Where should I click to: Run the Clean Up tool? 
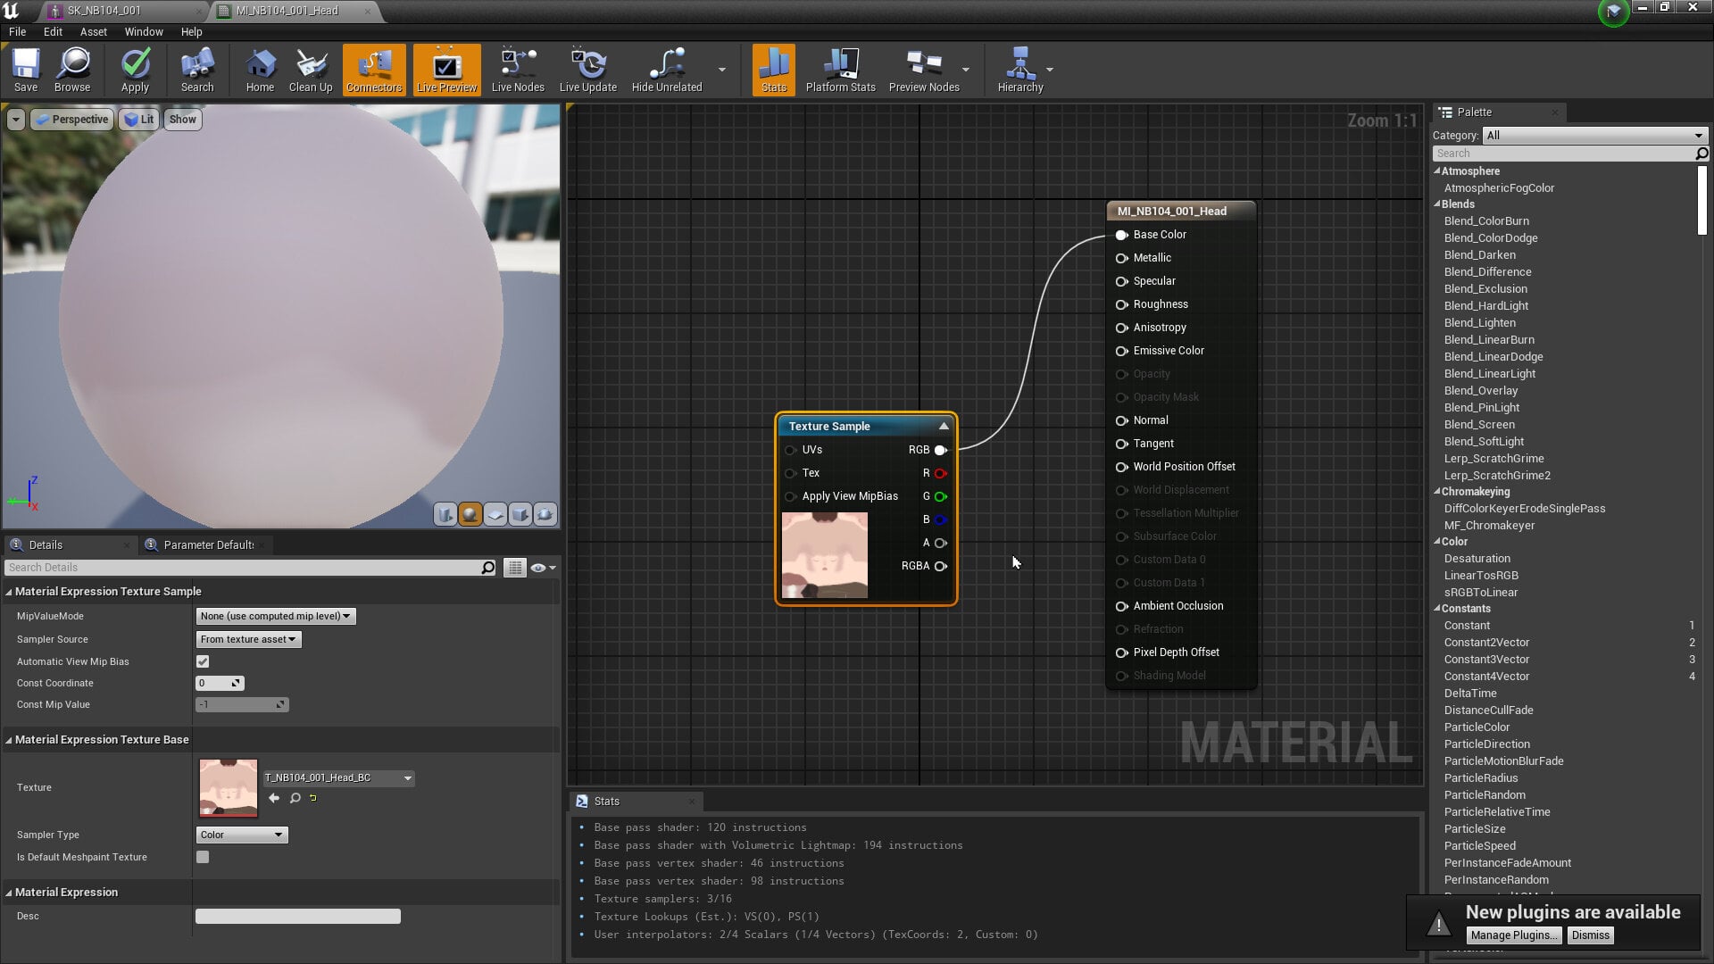point(311,70)
